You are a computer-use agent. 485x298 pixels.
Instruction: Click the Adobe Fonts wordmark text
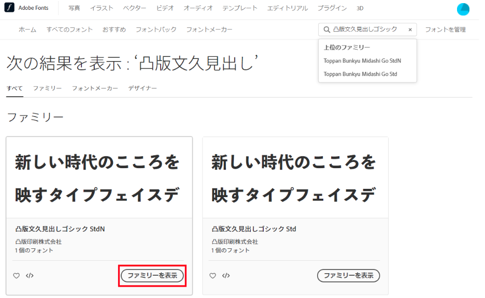[x=33, y=8]
